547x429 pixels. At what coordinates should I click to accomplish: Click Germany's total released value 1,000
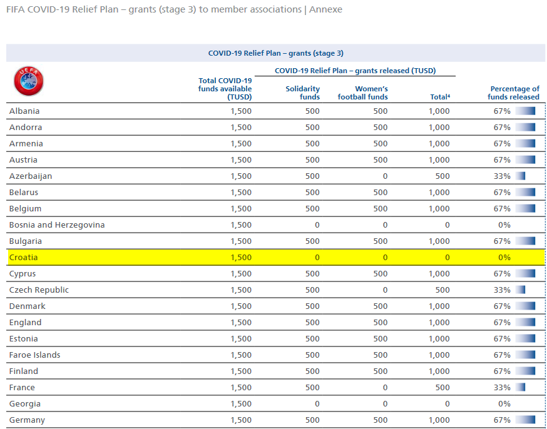point(439,420)
